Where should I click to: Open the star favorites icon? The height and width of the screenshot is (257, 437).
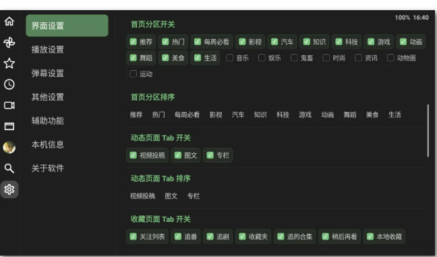click(9, 63)
